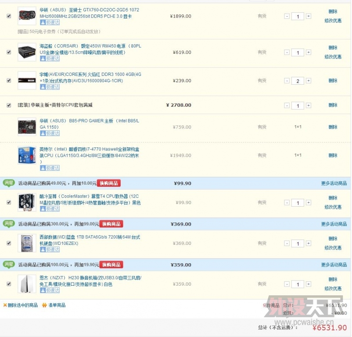Screen dimensions: 352x337
Task: Edit quantity field of AVEXIR memory showing 2
Action: 298,81
